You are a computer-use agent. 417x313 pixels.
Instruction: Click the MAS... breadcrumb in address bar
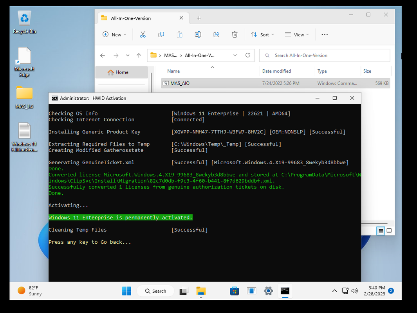(170, 56)
